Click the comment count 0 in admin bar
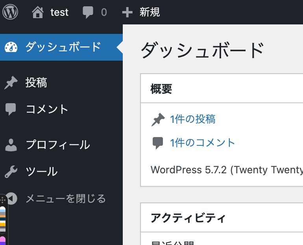This screenshot has height=245, width=303. tap(104, 12)
